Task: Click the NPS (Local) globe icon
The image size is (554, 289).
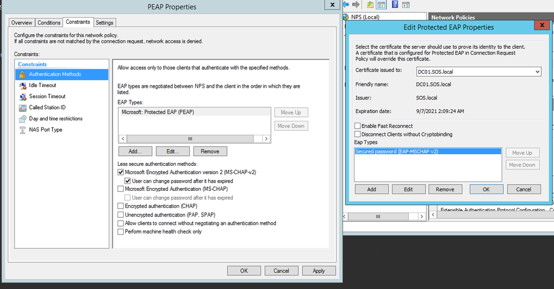Action: pos(346,17)
